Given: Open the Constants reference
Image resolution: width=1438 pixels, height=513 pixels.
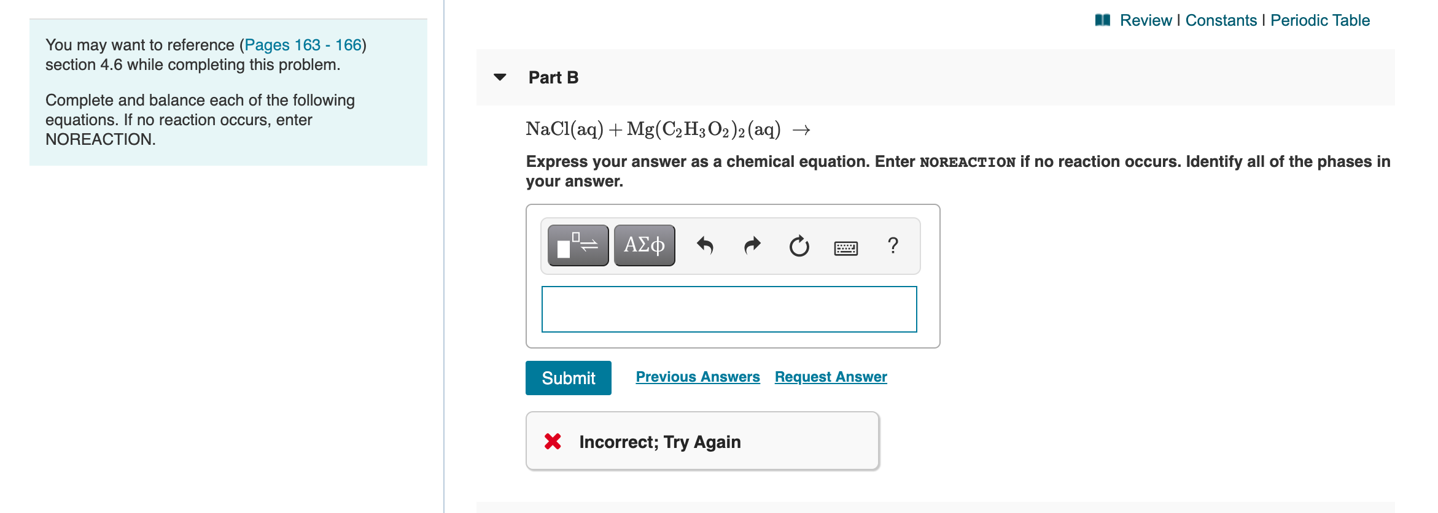Looking at the screenshot, I should coord(1219,20).
